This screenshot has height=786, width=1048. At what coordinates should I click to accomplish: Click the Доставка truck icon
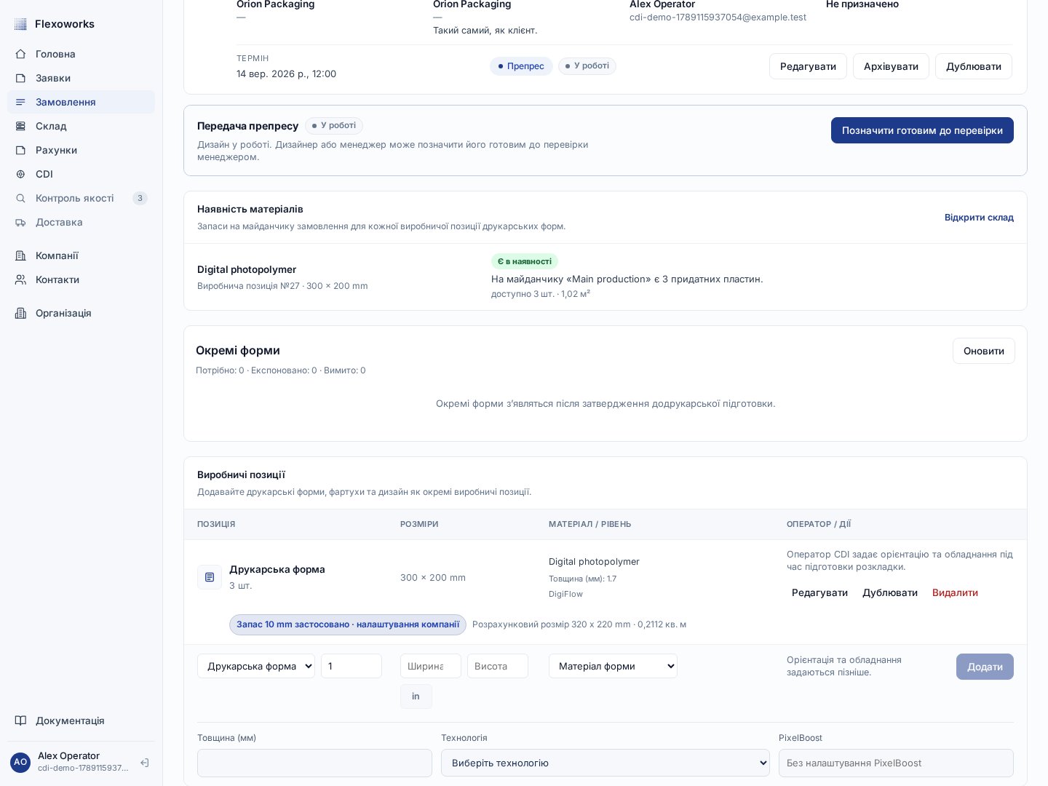[20, 222]
